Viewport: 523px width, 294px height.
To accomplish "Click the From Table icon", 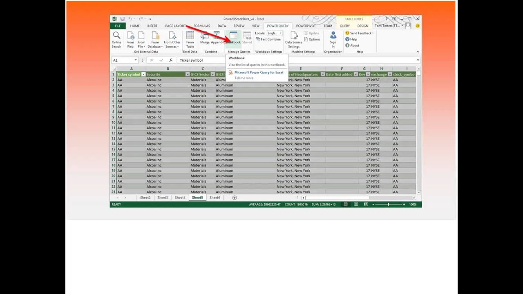I will tap(190, 40).
